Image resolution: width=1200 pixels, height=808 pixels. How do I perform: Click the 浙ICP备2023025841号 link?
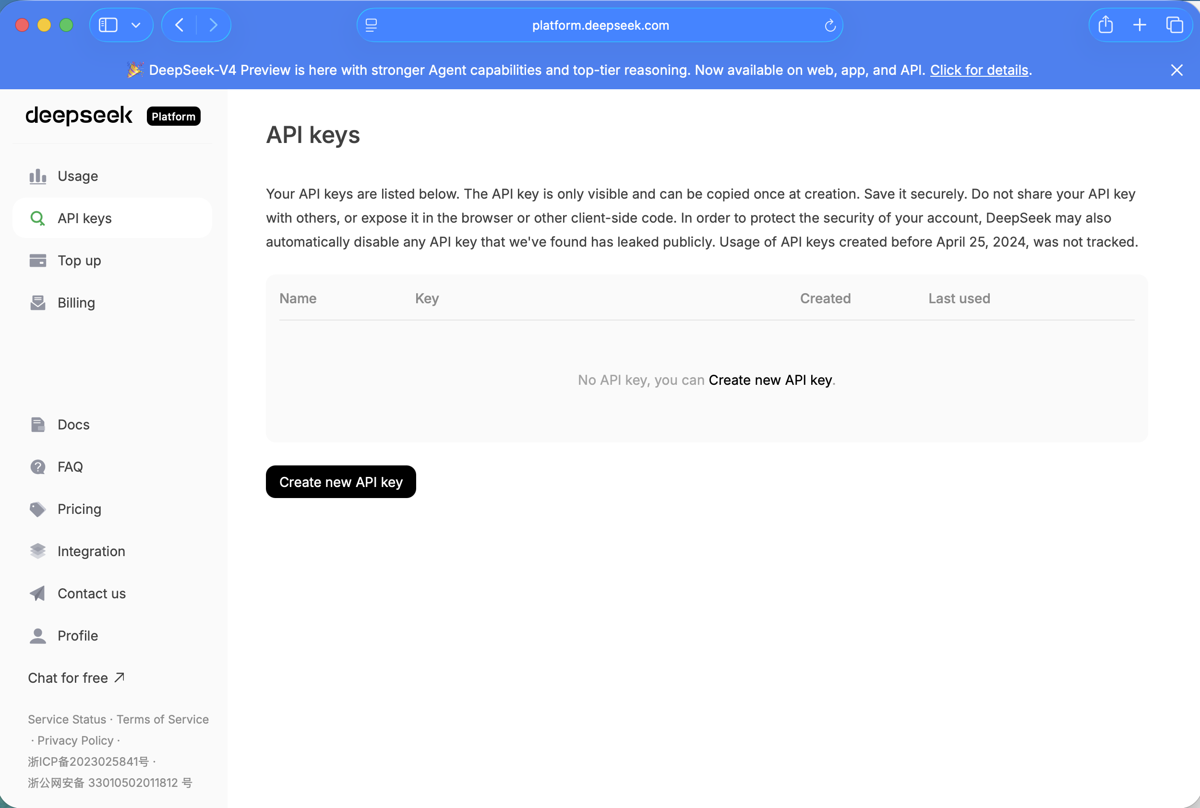point(88,761)
